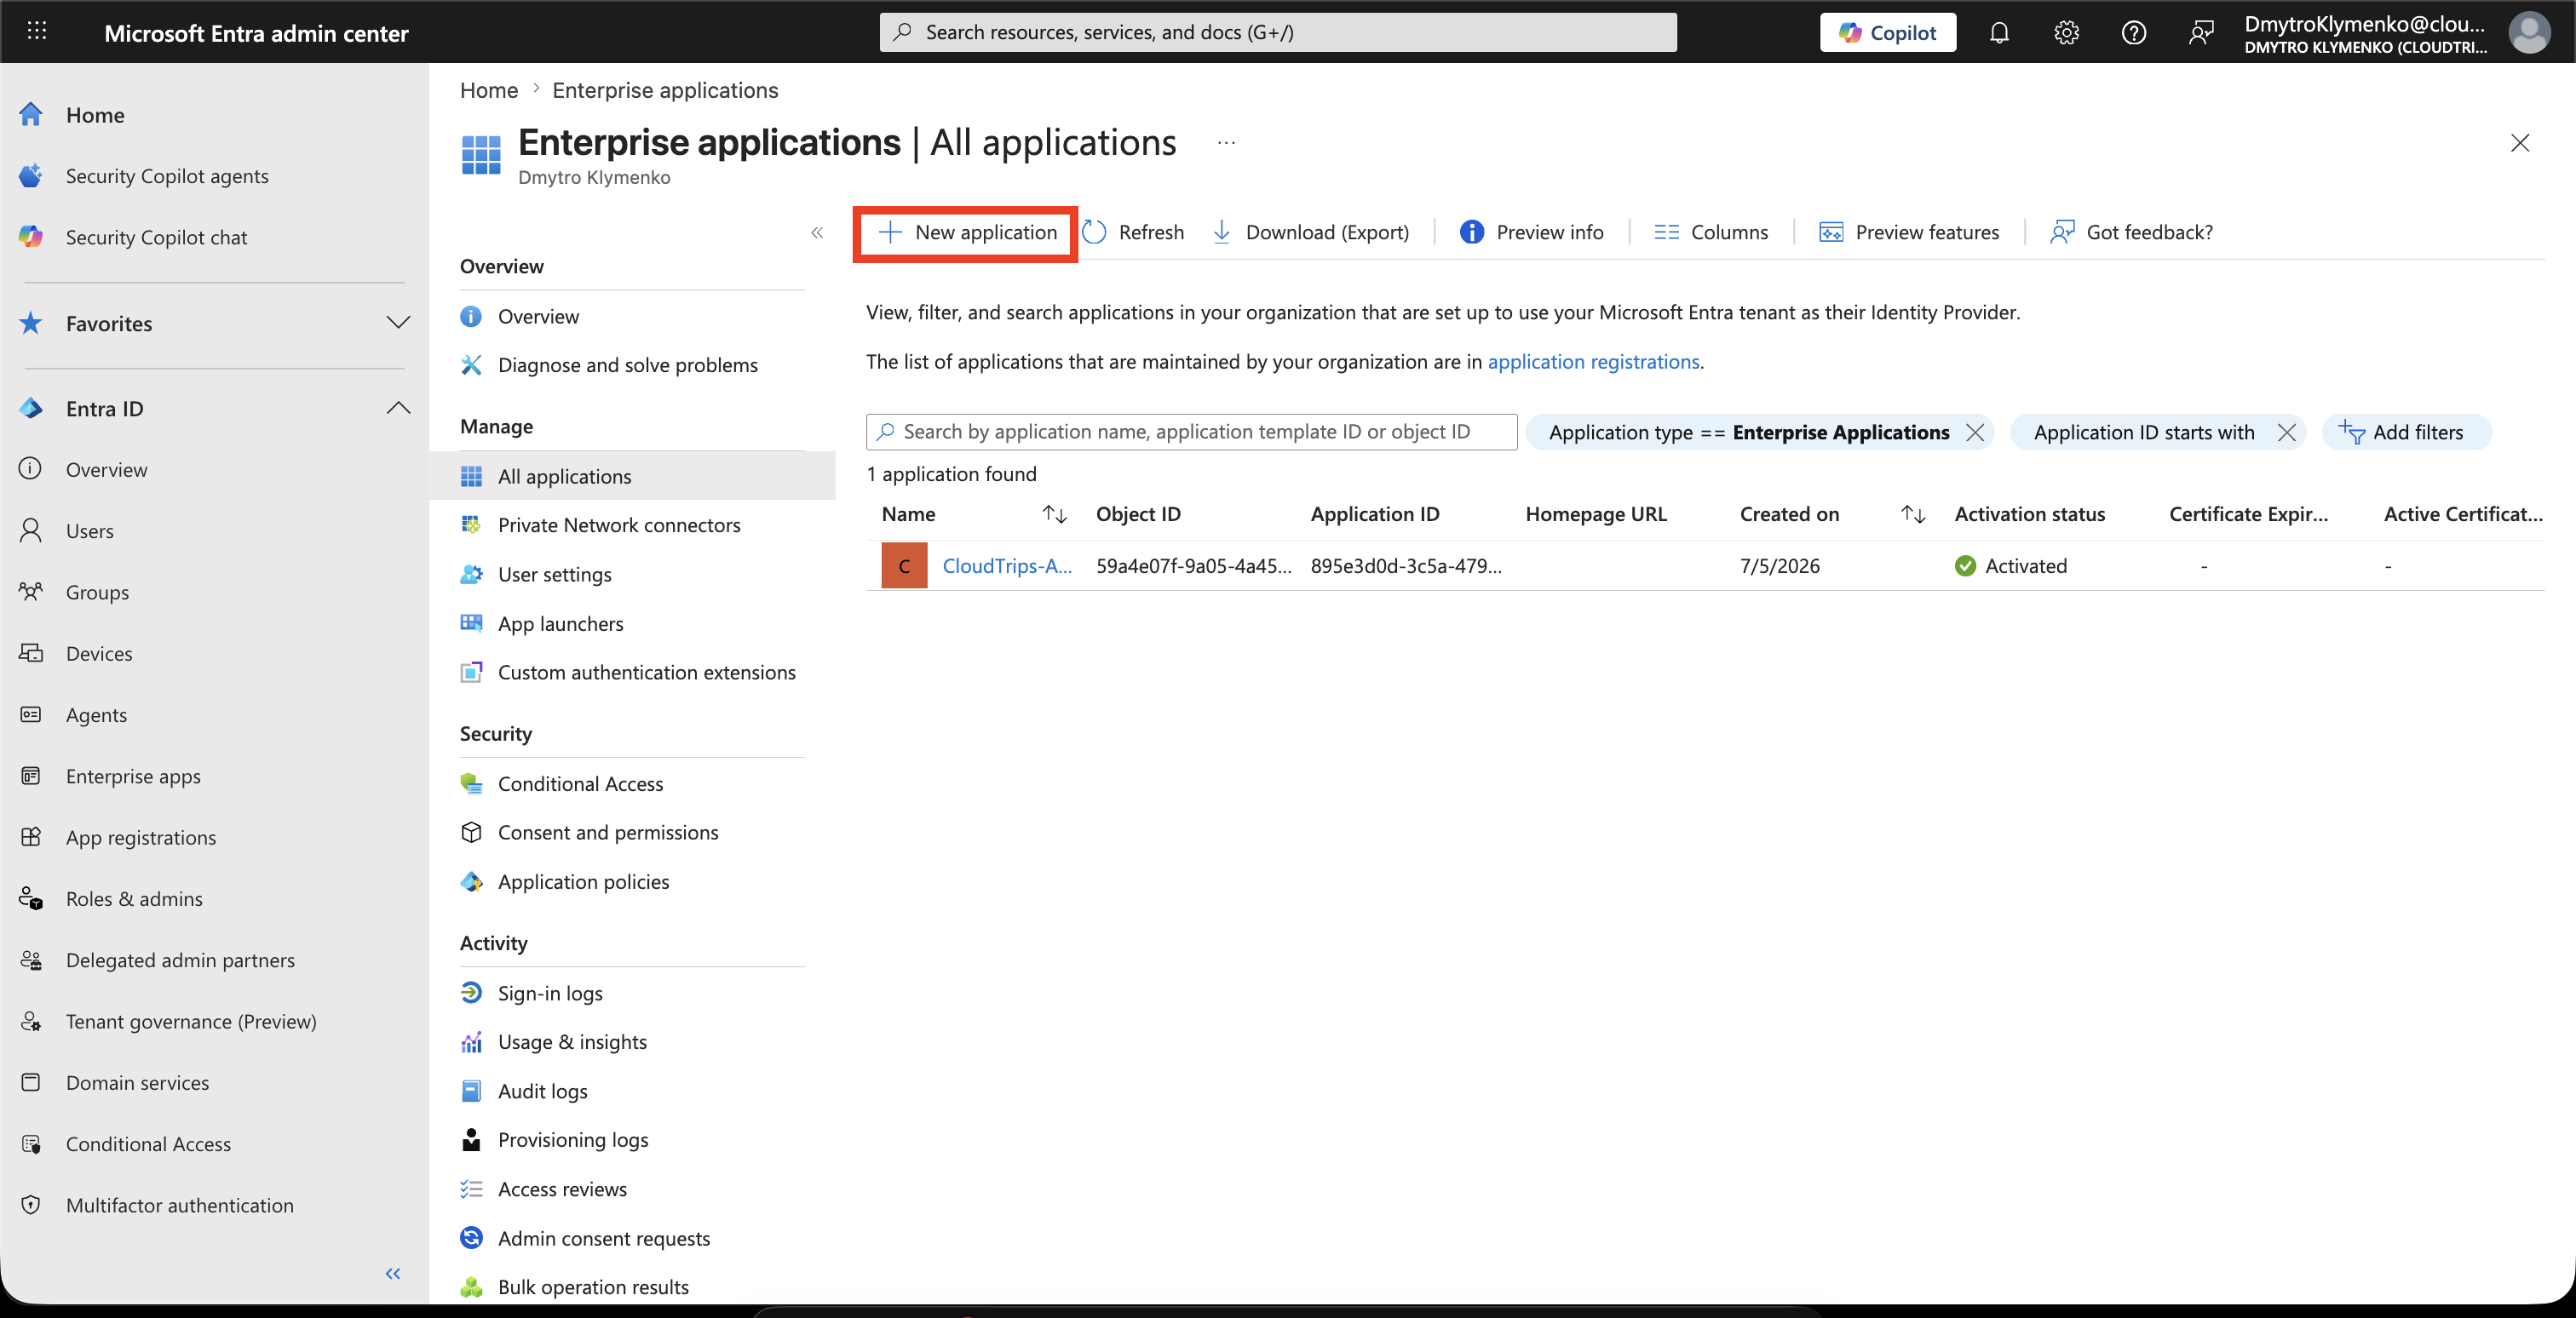Open Delegated admin partners

coord(180,960)
